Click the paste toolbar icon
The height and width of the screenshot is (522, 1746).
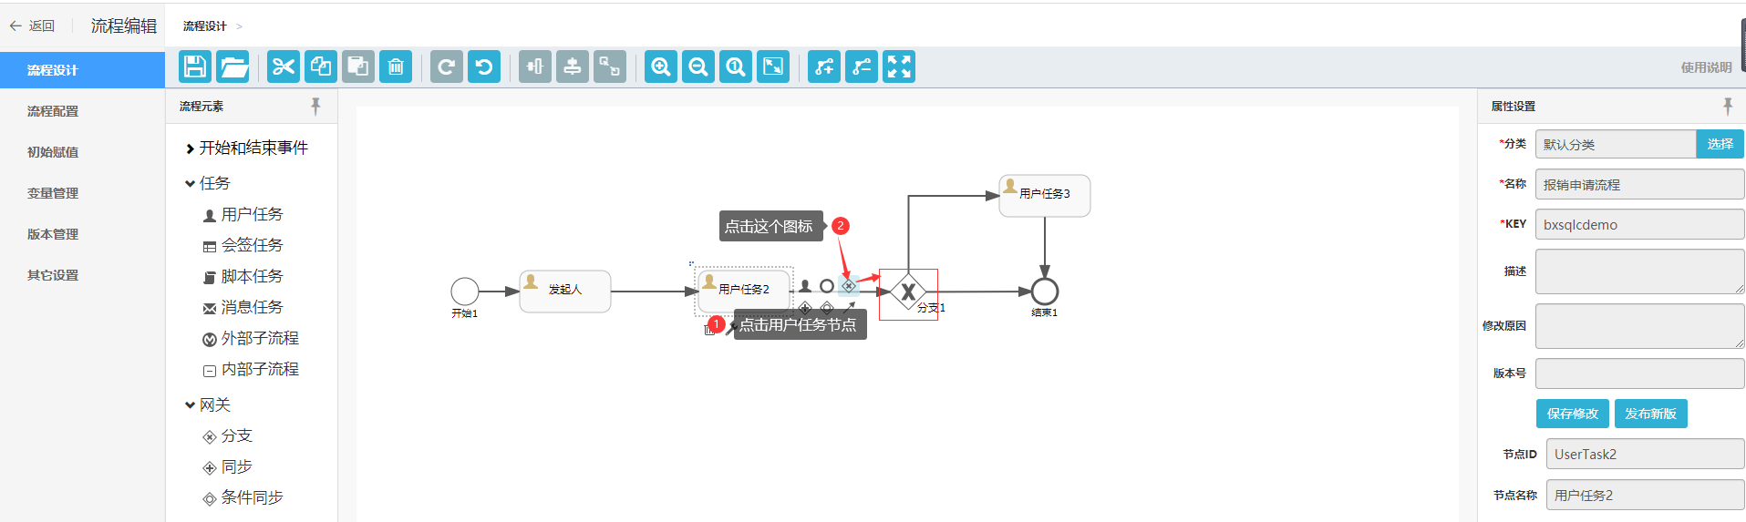[358, 67]
